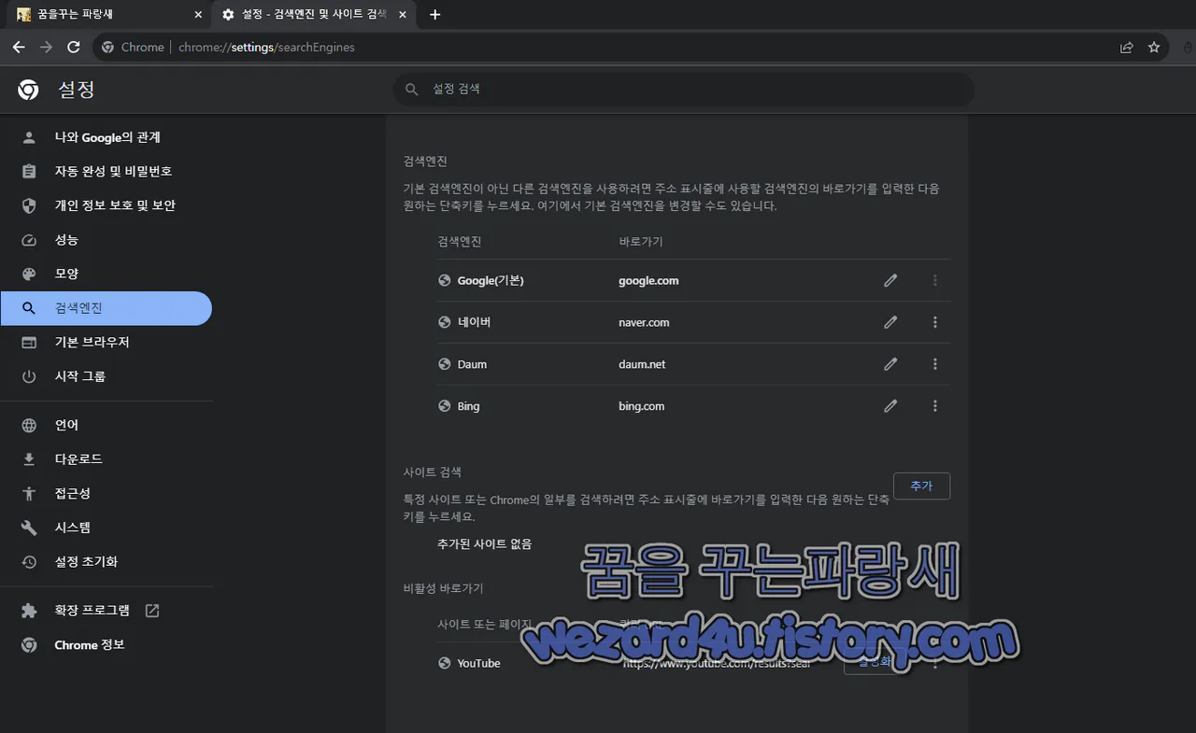Open the three-dot menu for Bing
Viewport: 1196px width, 733px height.
[934, 405]
